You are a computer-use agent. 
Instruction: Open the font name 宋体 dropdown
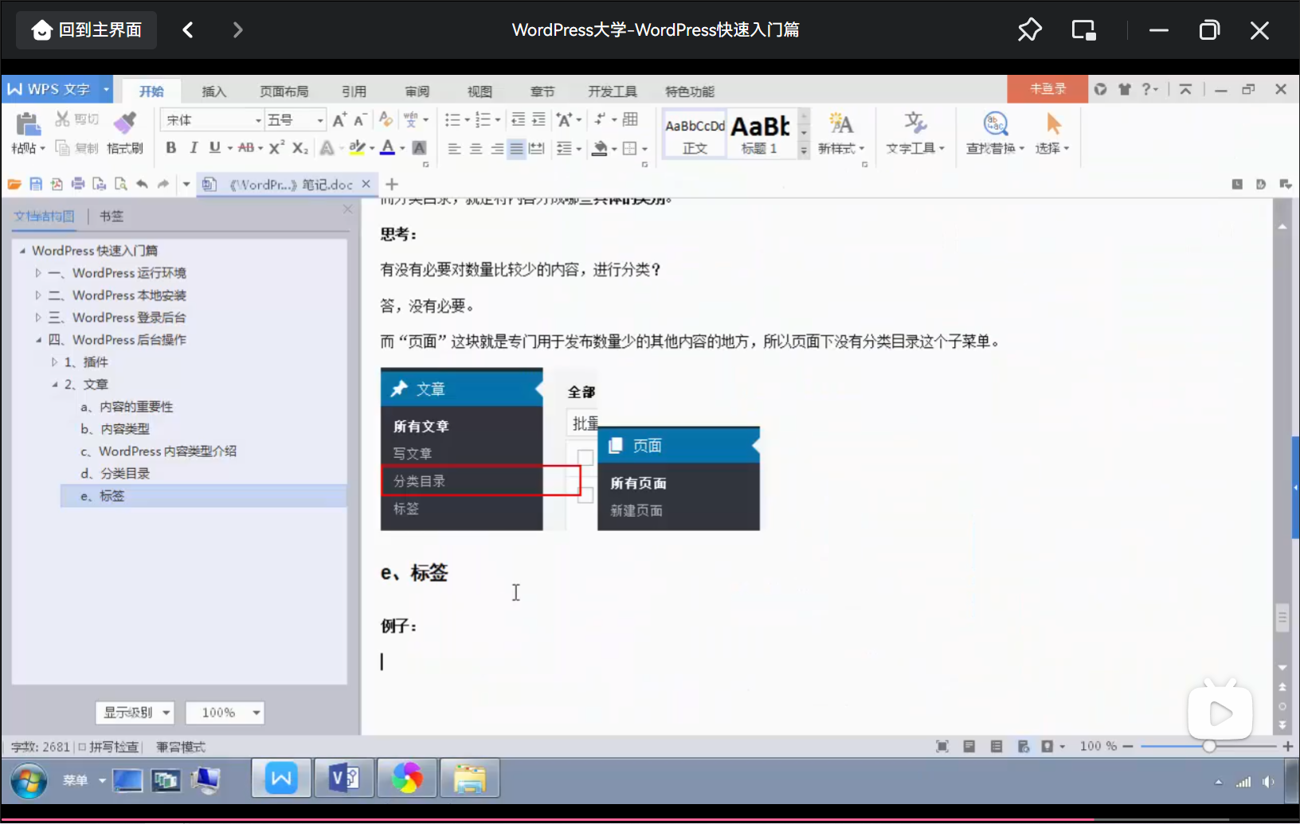coord(258,120)
